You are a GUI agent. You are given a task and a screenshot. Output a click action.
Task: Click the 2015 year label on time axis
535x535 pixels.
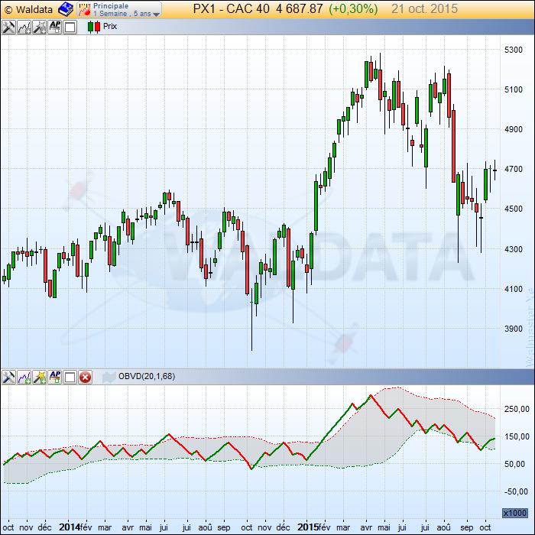click(307, 527)
